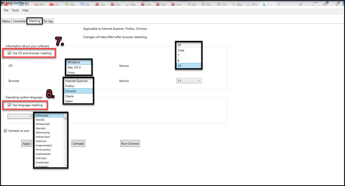Select Arabic(ar) language

click(x=49, y=141)
